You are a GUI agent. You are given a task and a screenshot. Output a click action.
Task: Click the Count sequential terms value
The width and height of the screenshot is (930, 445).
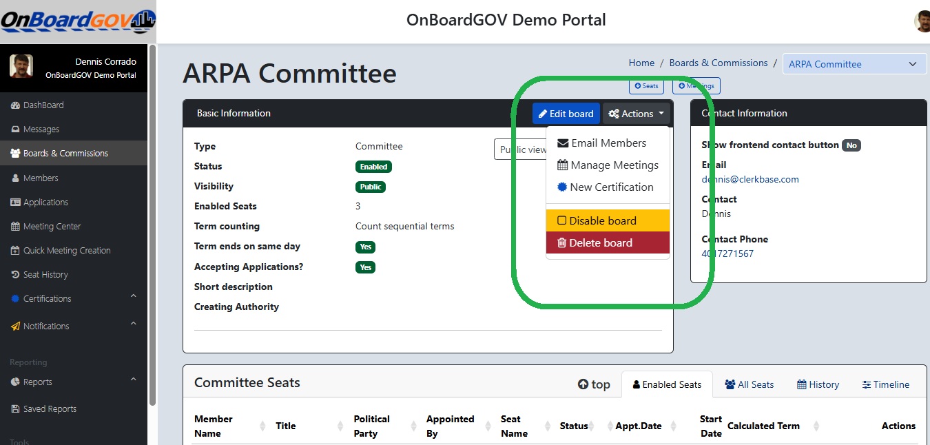[x=405, y=226]
